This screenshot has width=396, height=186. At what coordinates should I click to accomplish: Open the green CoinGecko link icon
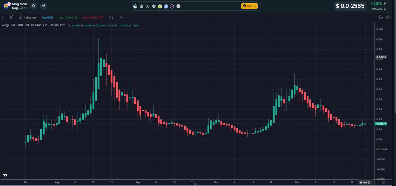coord(160,6)
